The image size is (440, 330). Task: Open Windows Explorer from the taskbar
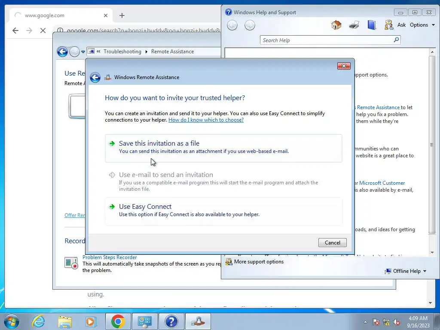point(65,321)
